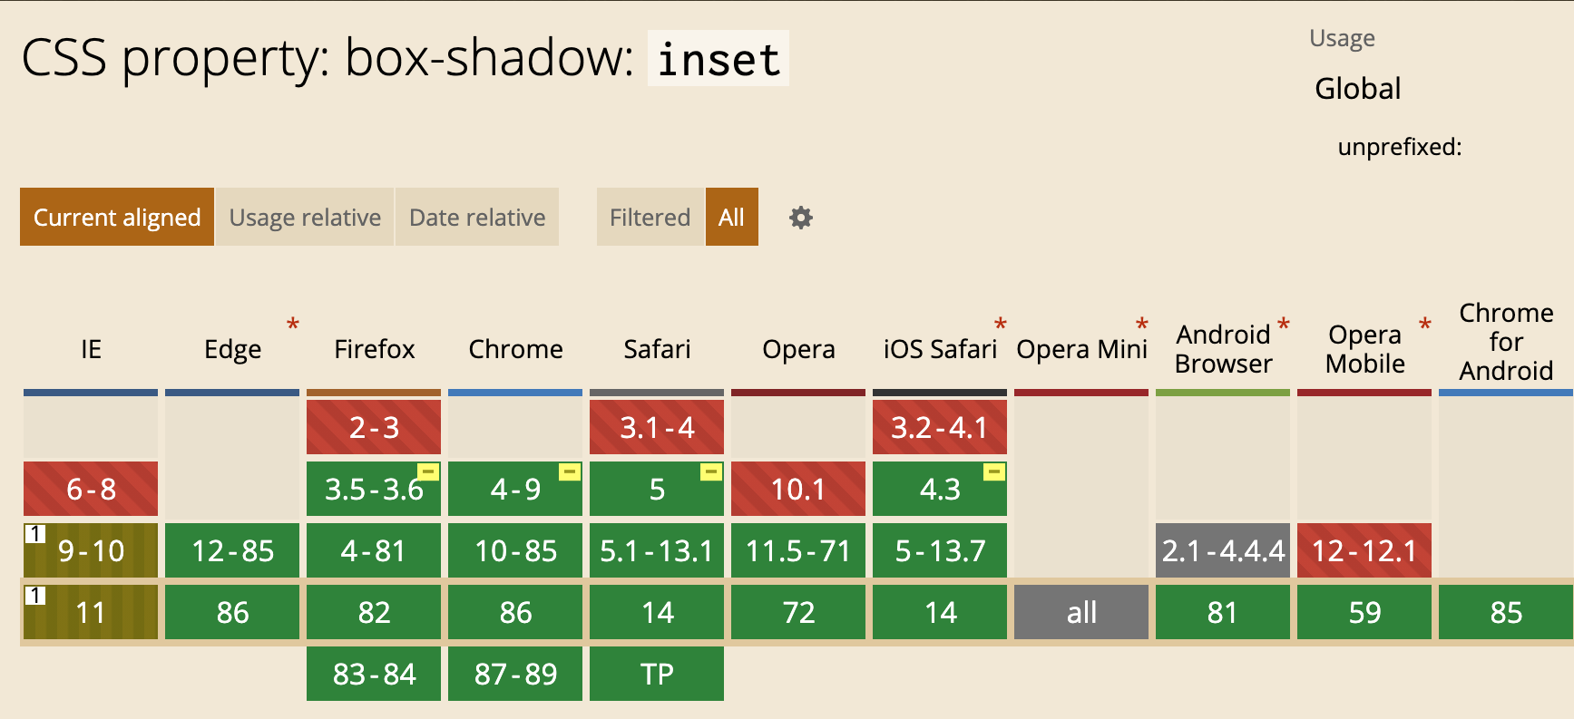Click yellow prefix flag on Chrome 4-9
1574x719 pixels.
[x=570, y=471]
